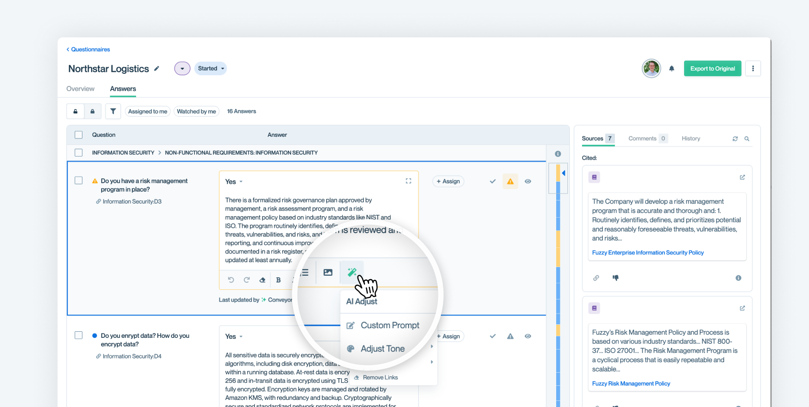
Task: Click the AI Adjust magic wand icon
Action: pos(352,273)
